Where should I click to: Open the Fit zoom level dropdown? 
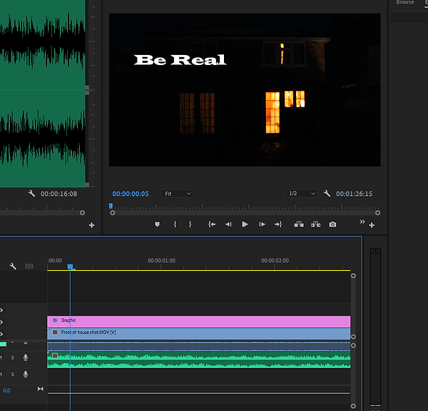click(177, 194)
